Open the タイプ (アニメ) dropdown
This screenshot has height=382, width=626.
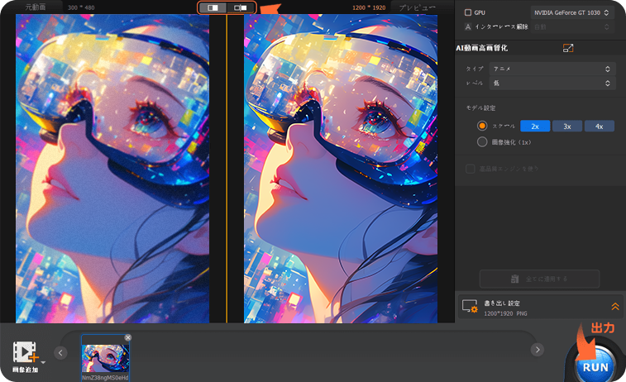(552, 69)
